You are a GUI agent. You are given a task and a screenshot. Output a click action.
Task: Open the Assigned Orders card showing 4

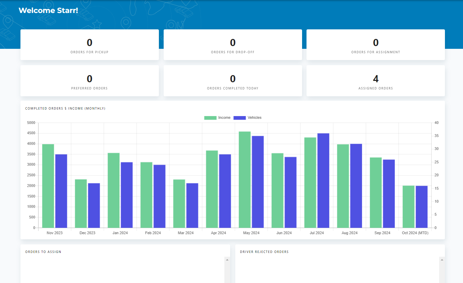[376, 81]
